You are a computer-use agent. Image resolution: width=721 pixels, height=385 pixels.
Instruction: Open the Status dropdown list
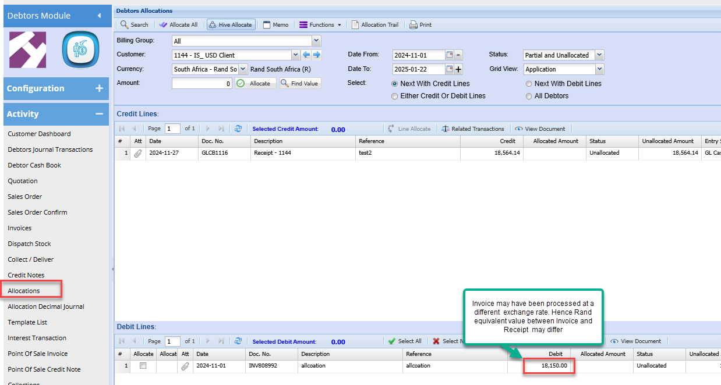(599, 55)
